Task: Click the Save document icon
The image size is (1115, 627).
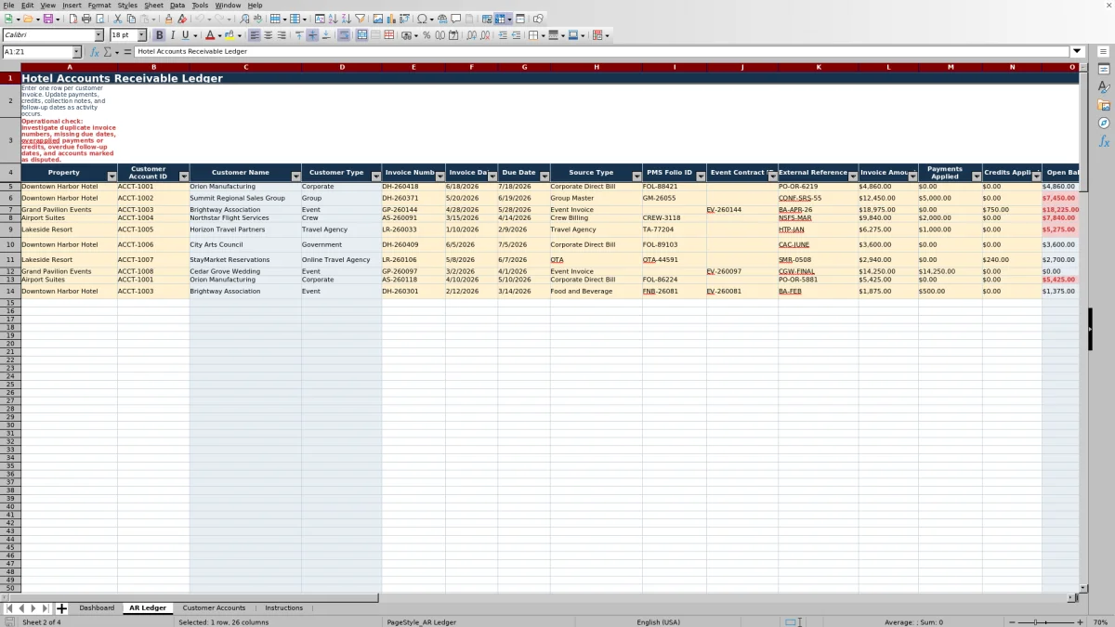Action: point(47,19)
